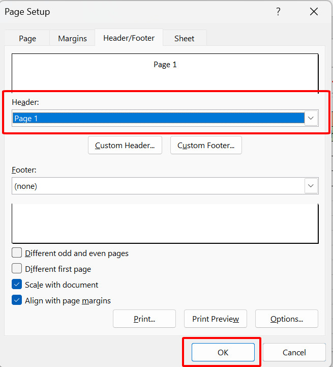Expand the Header dropdown arrow
The image size is (333, 367).
(x=311, y=118)
